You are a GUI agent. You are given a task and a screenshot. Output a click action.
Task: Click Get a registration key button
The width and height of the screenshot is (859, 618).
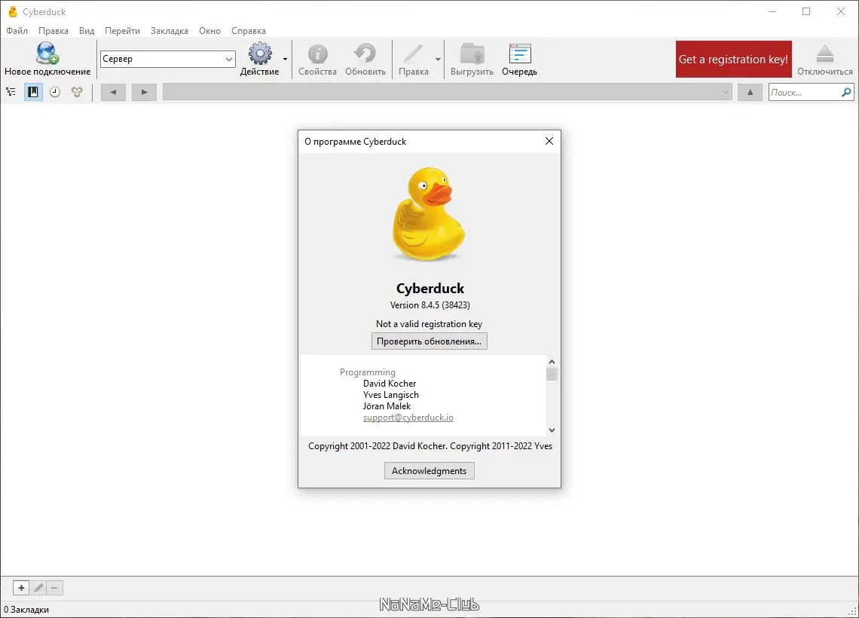pyautogui.click(x=733, y=60)
